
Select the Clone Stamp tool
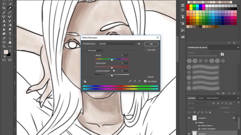(x=4, y=21)
